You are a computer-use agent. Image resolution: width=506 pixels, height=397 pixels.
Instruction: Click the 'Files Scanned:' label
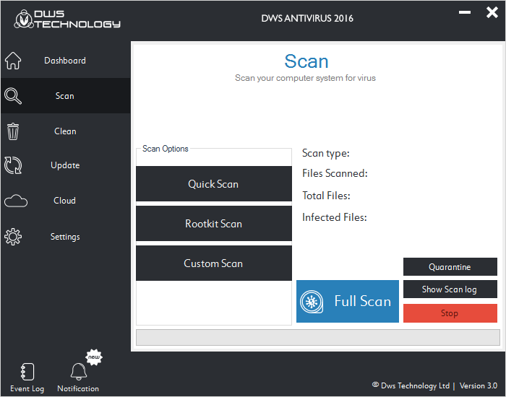[335, 174]
